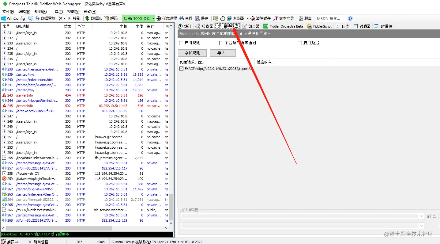Click the 测试... button

pos(433,216)
